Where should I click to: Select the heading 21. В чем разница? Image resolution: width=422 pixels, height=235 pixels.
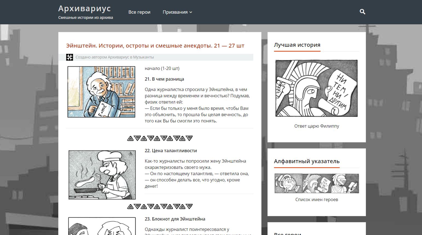pyautogui.click(x=164, y=79)
